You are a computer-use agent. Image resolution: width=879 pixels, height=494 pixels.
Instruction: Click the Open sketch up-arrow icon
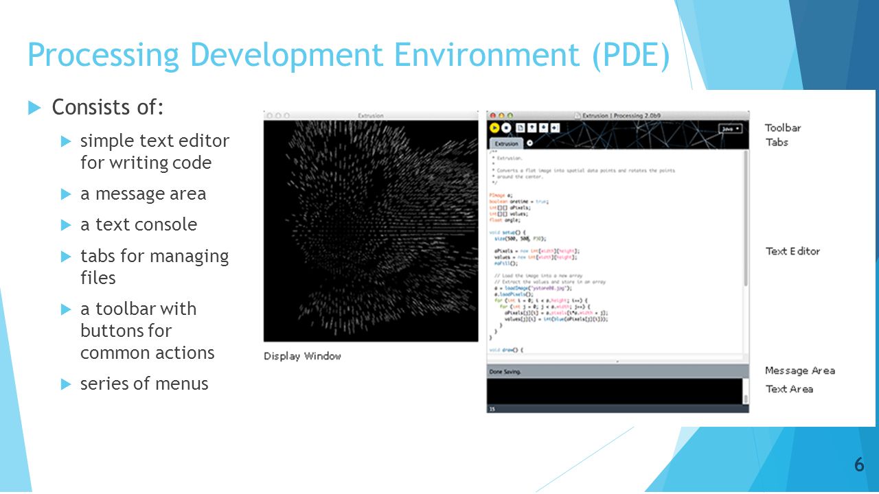(x=532, y=128)
